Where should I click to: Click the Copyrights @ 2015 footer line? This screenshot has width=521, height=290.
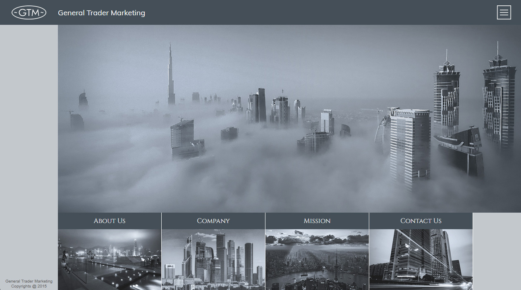click(x=29, y=286)
